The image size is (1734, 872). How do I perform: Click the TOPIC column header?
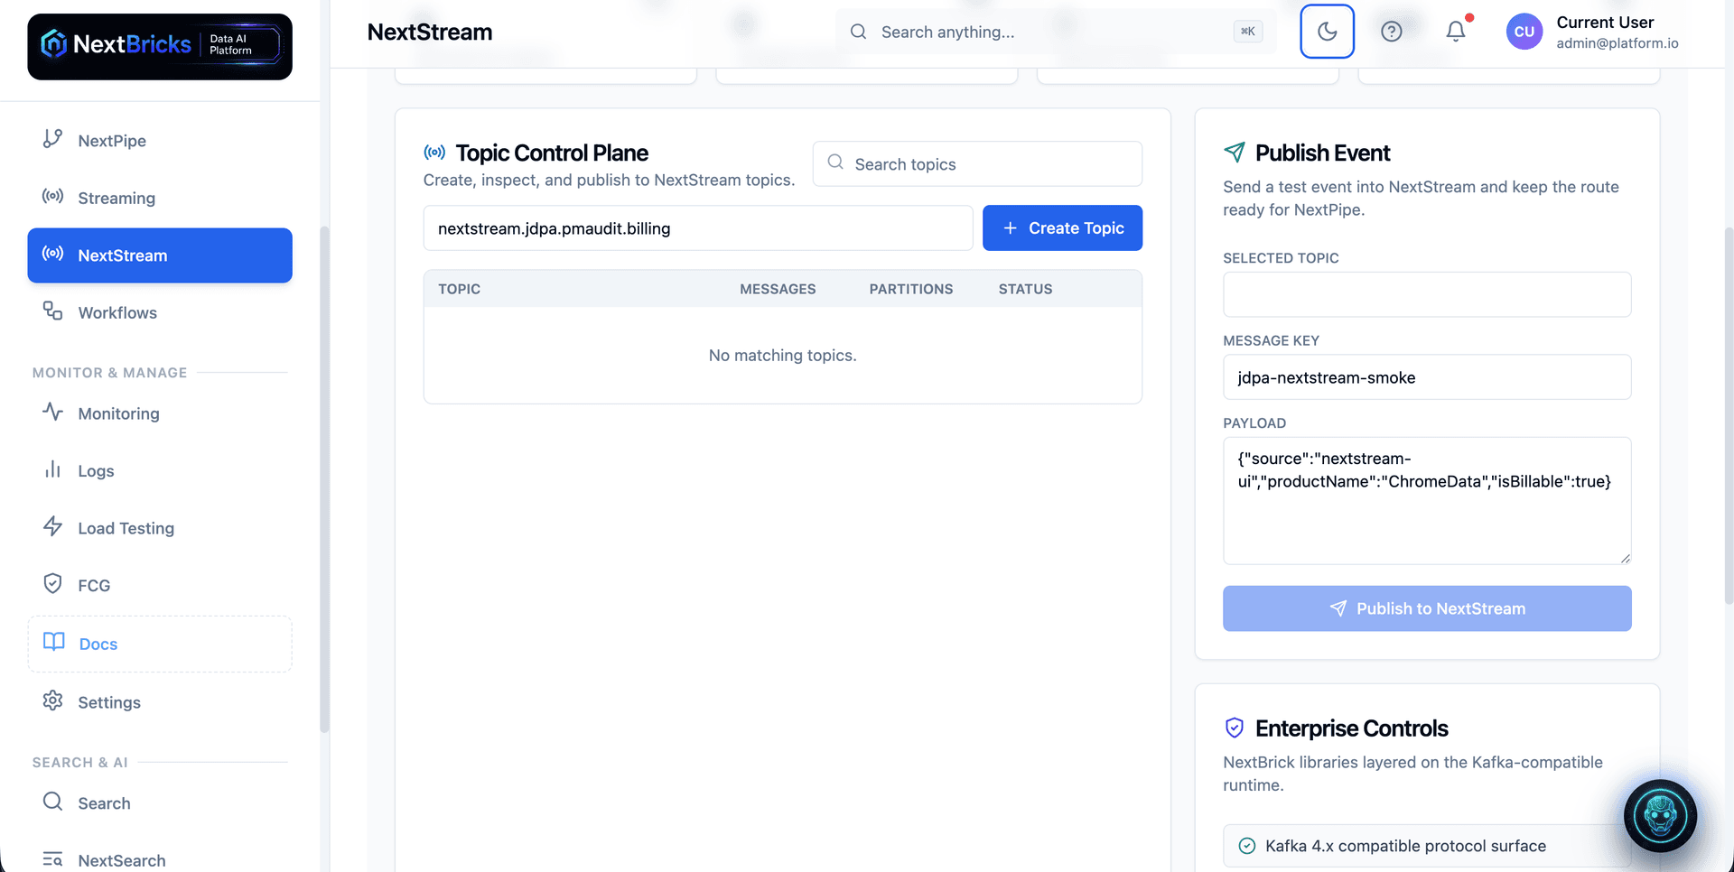[x=460, y=289]
